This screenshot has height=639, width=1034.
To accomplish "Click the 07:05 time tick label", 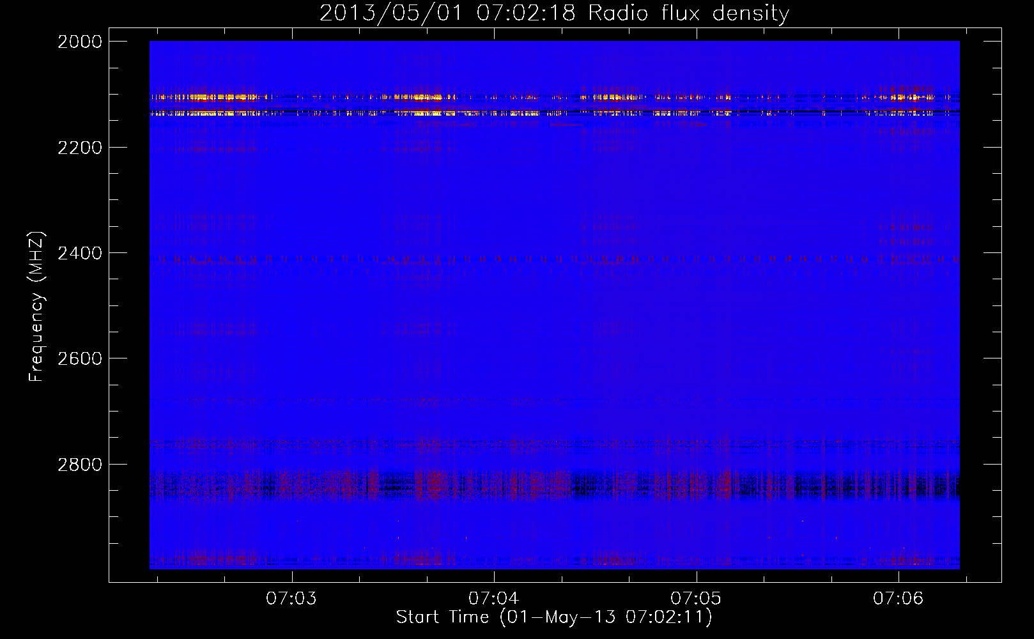I will 696,598.
